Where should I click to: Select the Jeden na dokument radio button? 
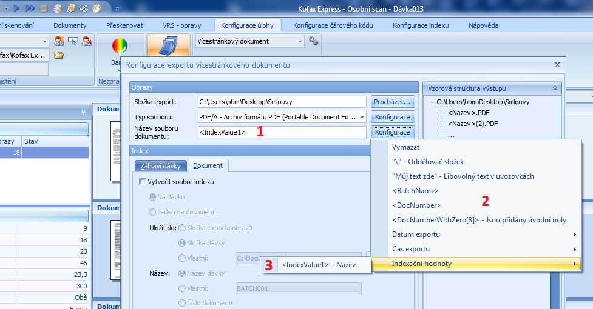tap(152, 212)
